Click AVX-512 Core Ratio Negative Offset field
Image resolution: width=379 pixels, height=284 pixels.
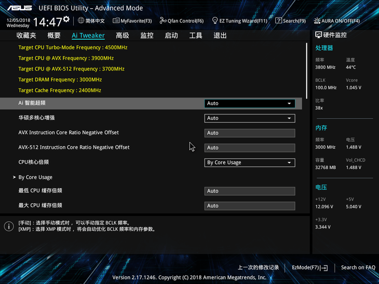[249, 148]
